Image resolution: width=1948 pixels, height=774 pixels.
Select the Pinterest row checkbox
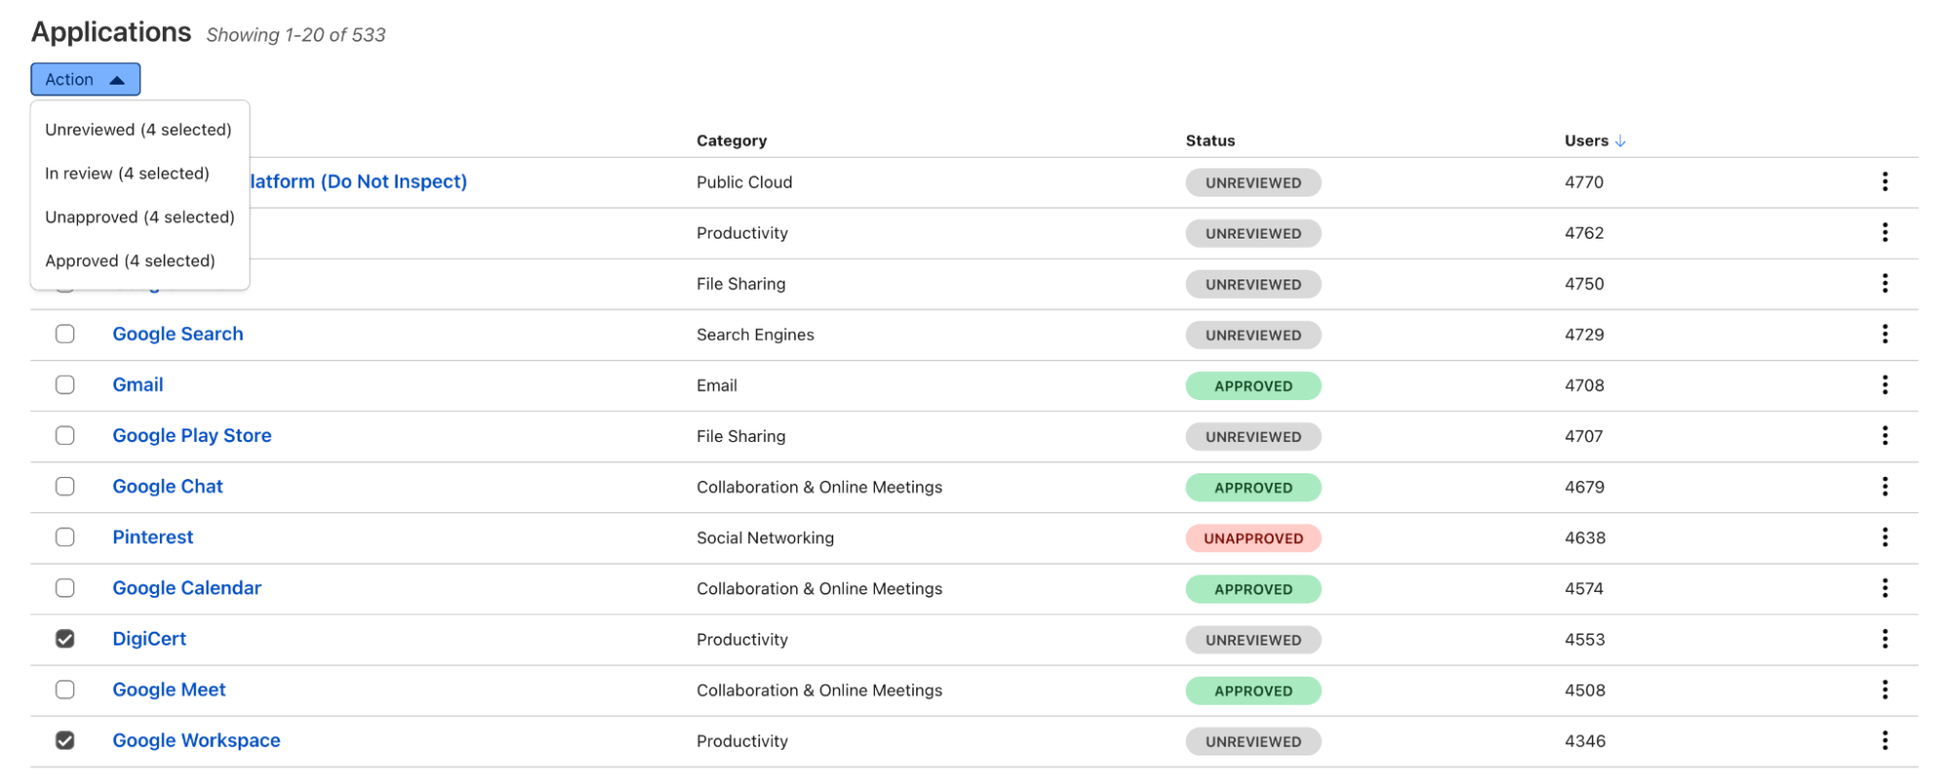click(65, 537)
